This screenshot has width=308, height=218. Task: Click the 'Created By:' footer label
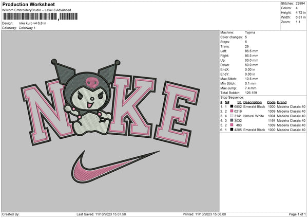click(x=11, y=214)
